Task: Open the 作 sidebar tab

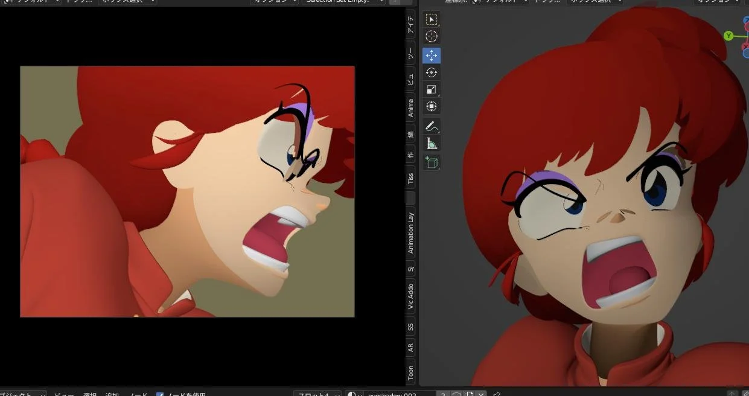Action: point(410,156)
